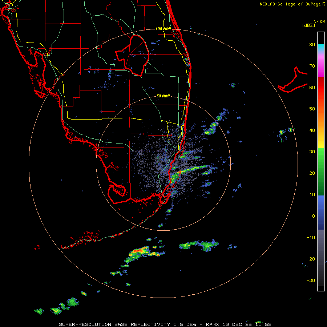Click the 50 dBZ scale value

pos(312,109)
